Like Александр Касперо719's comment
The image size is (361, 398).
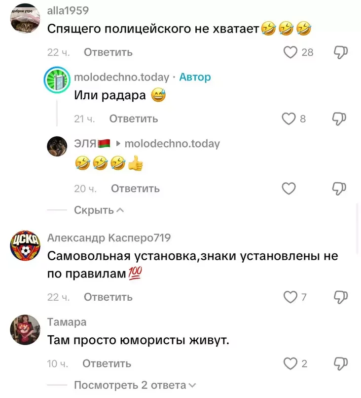tap(290, 297)
